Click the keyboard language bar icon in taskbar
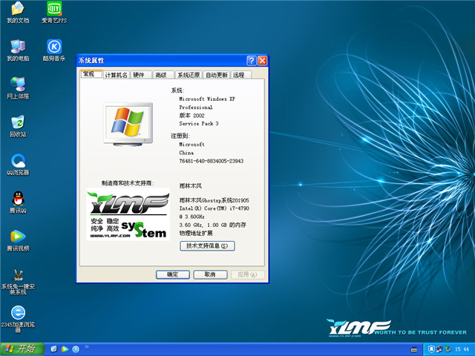This screenshot has height=356, width=475. tap(413, 349)
